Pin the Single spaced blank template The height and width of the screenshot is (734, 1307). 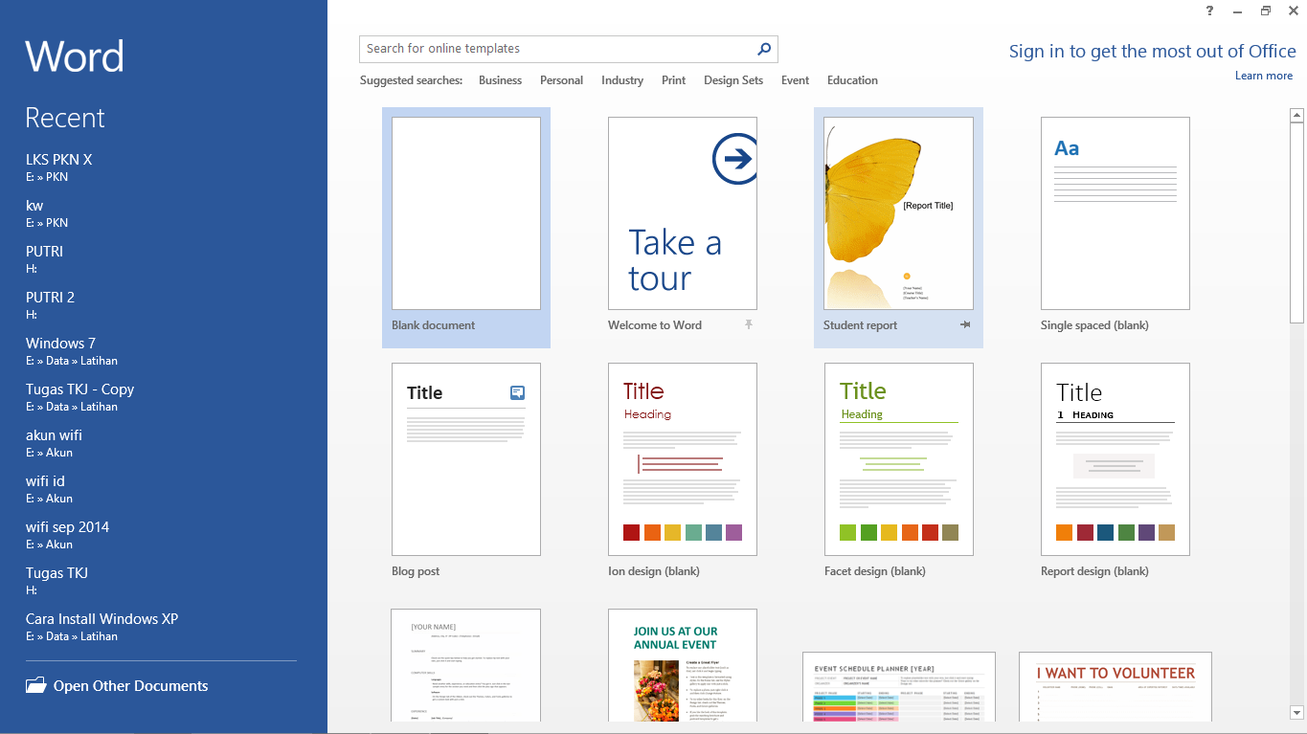tap(1181, 325)
